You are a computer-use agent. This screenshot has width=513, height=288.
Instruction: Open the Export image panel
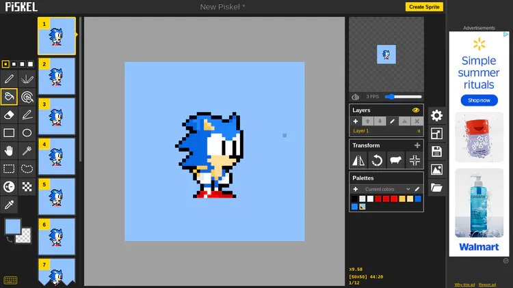click(436, 170)
